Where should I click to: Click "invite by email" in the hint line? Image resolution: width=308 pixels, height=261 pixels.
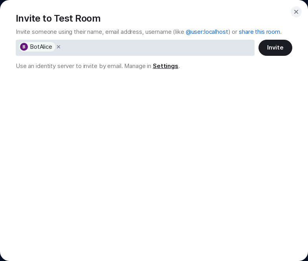tap(103, 66)
